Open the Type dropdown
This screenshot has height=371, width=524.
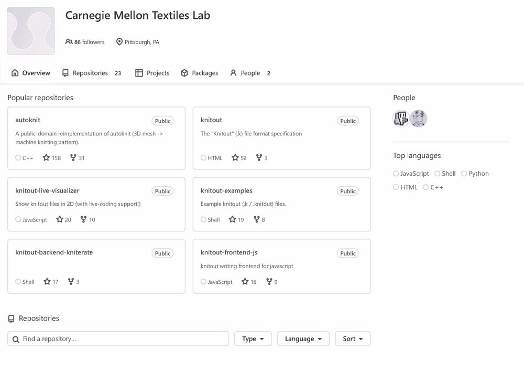coord(253,338)
